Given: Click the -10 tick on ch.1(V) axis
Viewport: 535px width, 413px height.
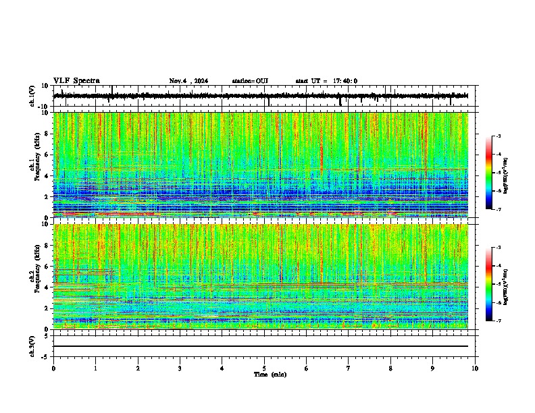Looking at the screenshot, I should (43, 107).
